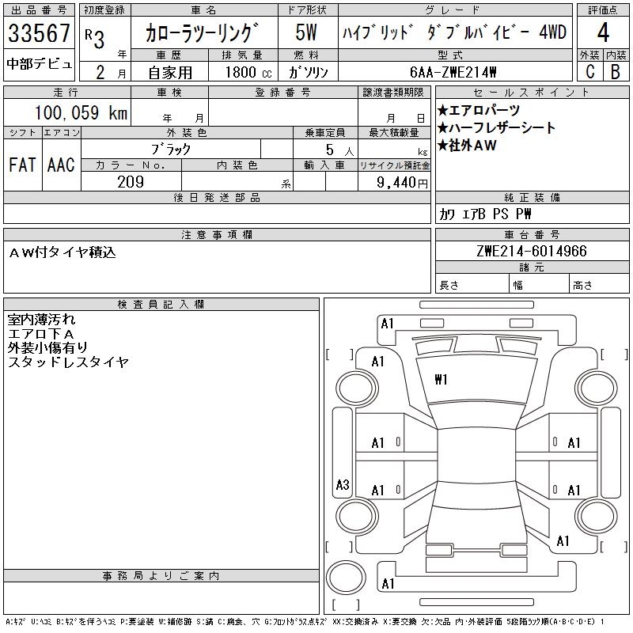Select the sales point ★エアロパーツ

pos(479,110)
